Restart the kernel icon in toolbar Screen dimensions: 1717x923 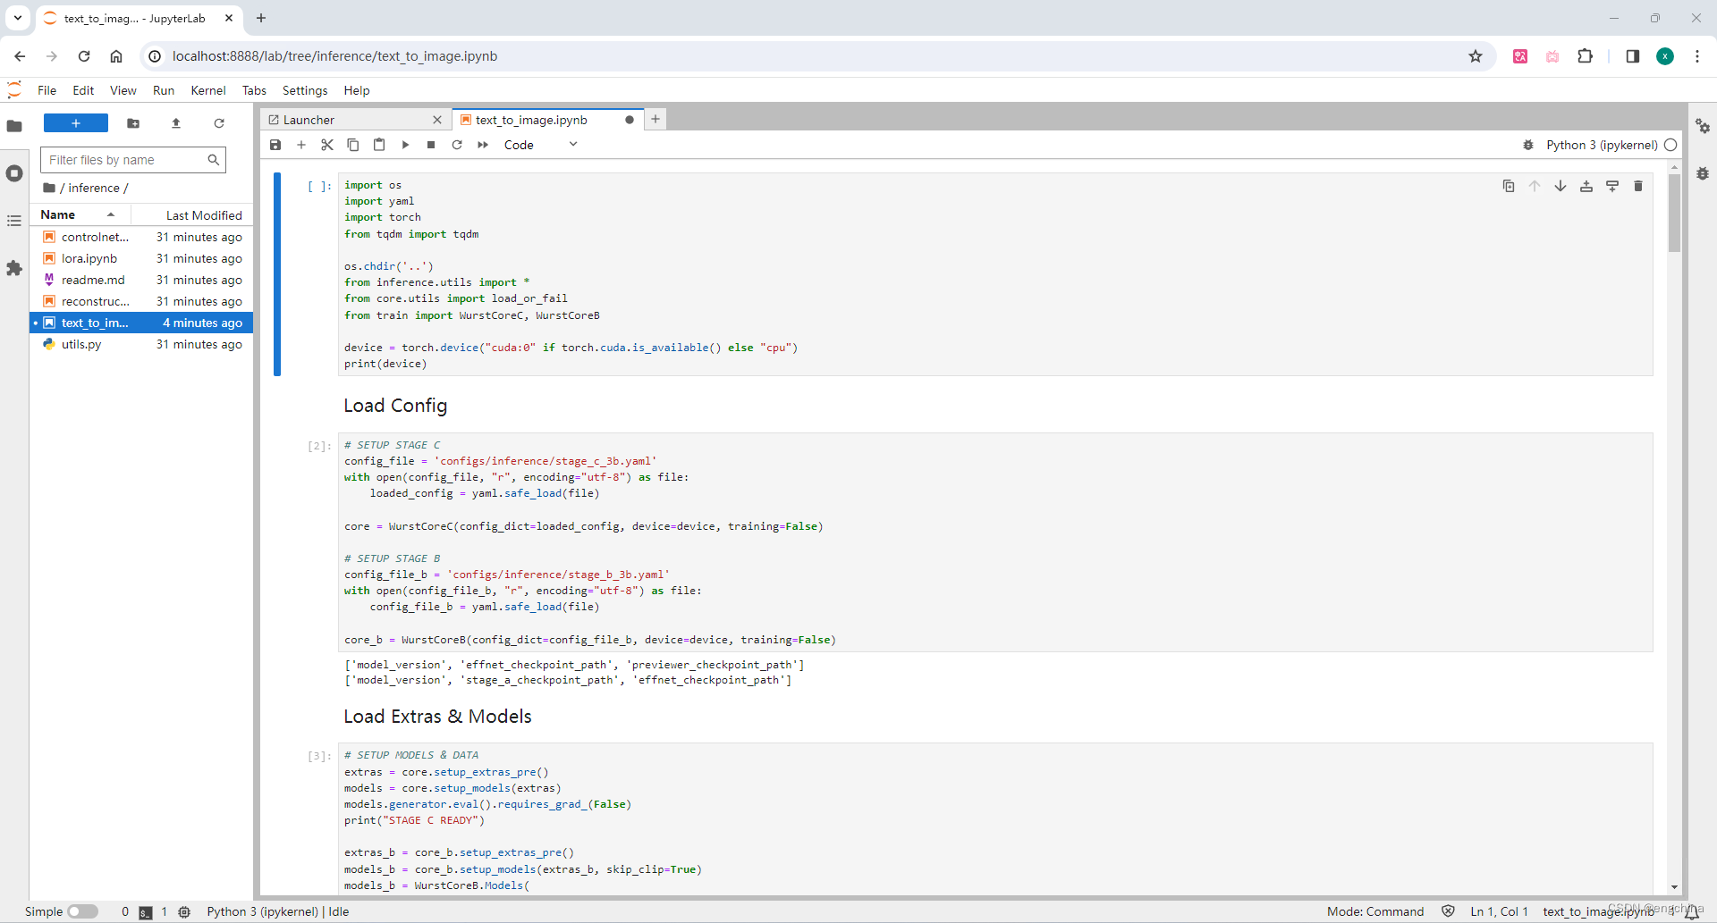pos(457,145)
